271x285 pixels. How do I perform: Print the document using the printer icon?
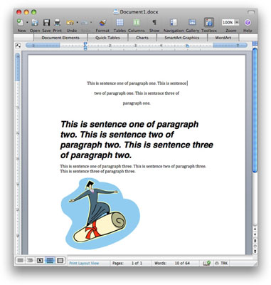pos(57,23)
